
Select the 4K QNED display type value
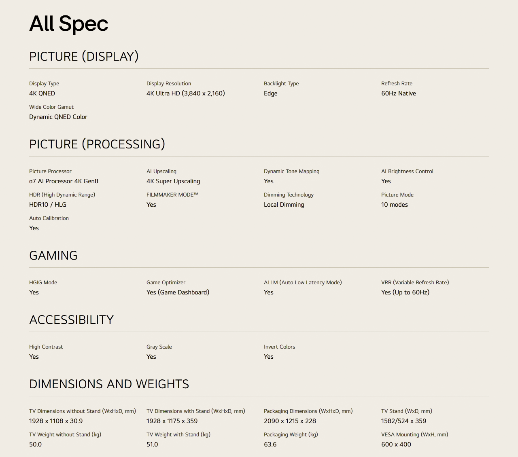point(42,93)
